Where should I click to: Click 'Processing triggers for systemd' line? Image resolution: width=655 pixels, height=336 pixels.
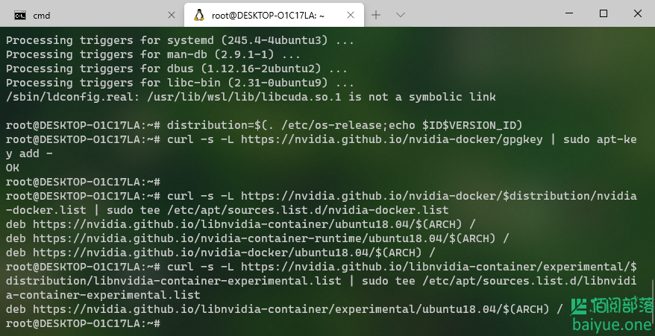[x=180, y=40]
